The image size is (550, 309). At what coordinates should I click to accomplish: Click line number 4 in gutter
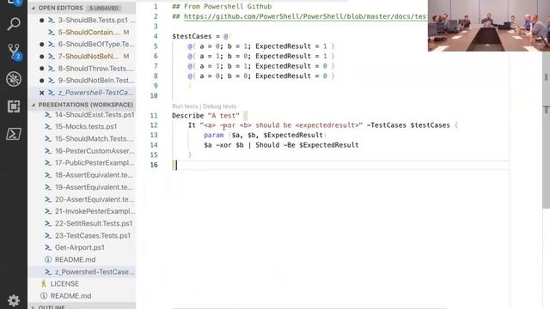point(156,36)
